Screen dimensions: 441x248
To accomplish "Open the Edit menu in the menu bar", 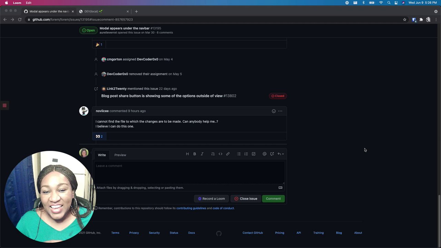I will 29,3.
